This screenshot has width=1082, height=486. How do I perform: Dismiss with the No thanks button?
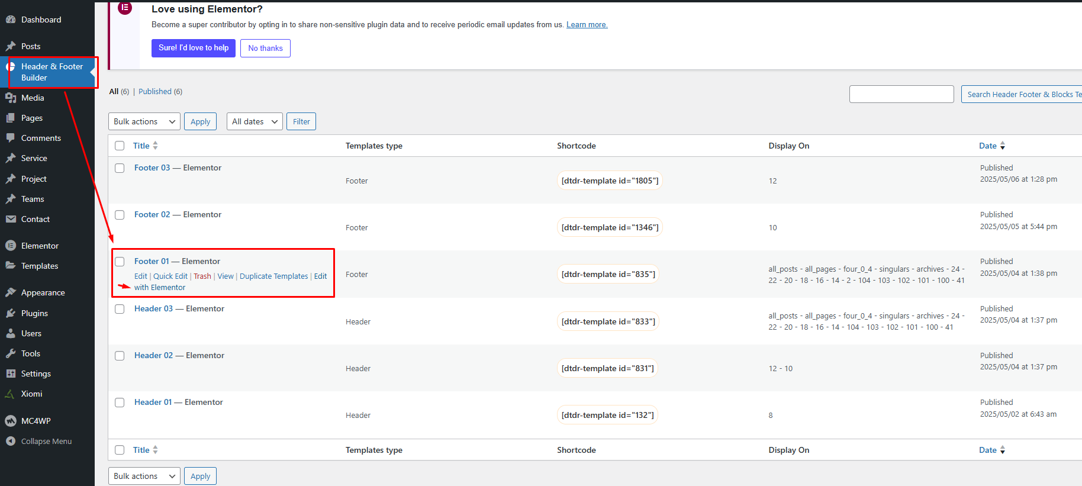[x=265, y=48]
